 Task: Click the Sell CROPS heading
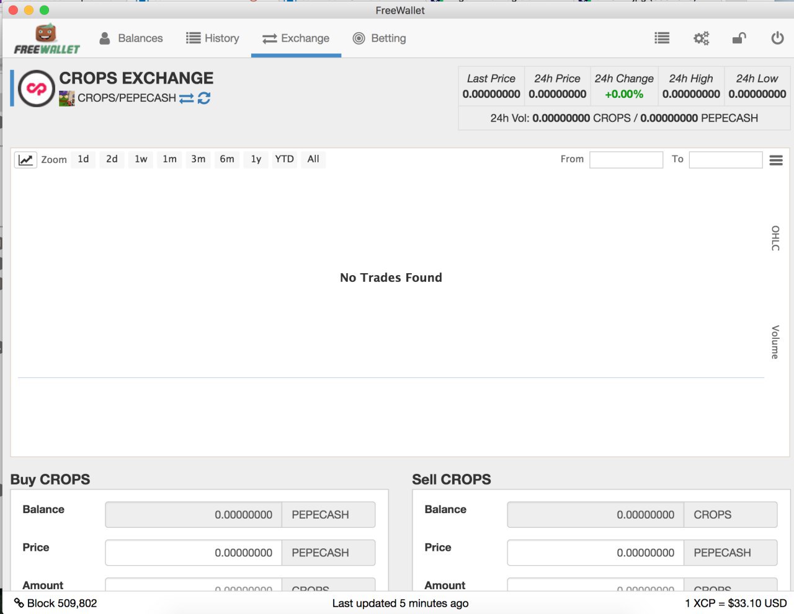click(452, 480)
